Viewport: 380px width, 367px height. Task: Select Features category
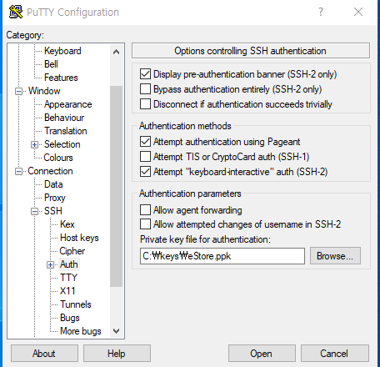coord(61,78)
